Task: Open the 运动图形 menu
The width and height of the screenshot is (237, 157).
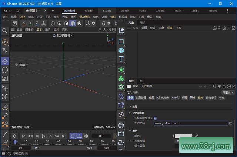Action: point(85,17)
